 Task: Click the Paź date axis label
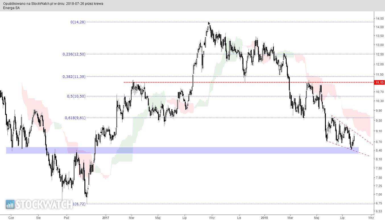tap(67, 218)
